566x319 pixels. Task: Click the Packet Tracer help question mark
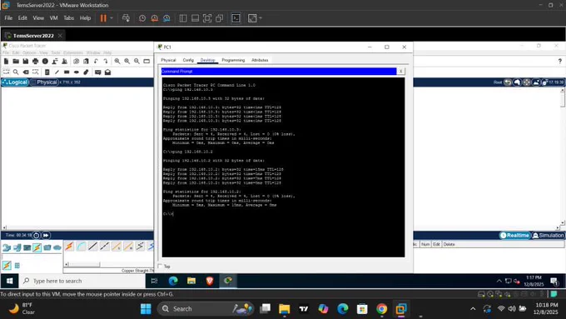[560, 62]
